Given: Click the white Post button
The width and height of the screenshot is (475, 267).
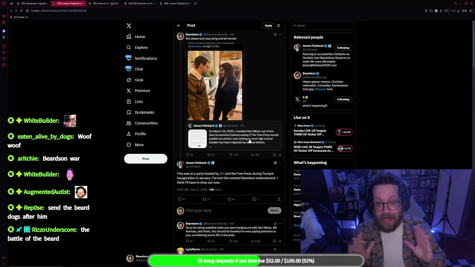Looking at the screenshot, I should coord(145,159).
